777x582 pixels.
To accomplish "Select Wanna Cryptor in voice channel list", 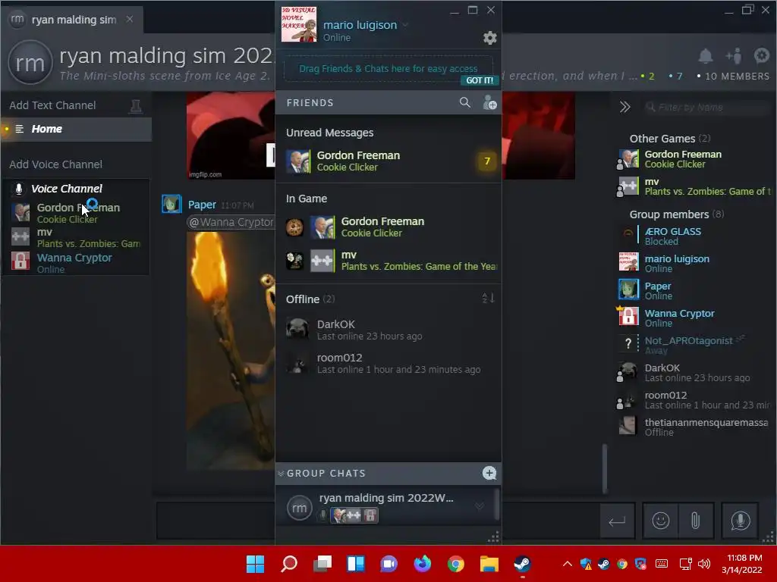I will pyautogui.click(x=77, y=263).
